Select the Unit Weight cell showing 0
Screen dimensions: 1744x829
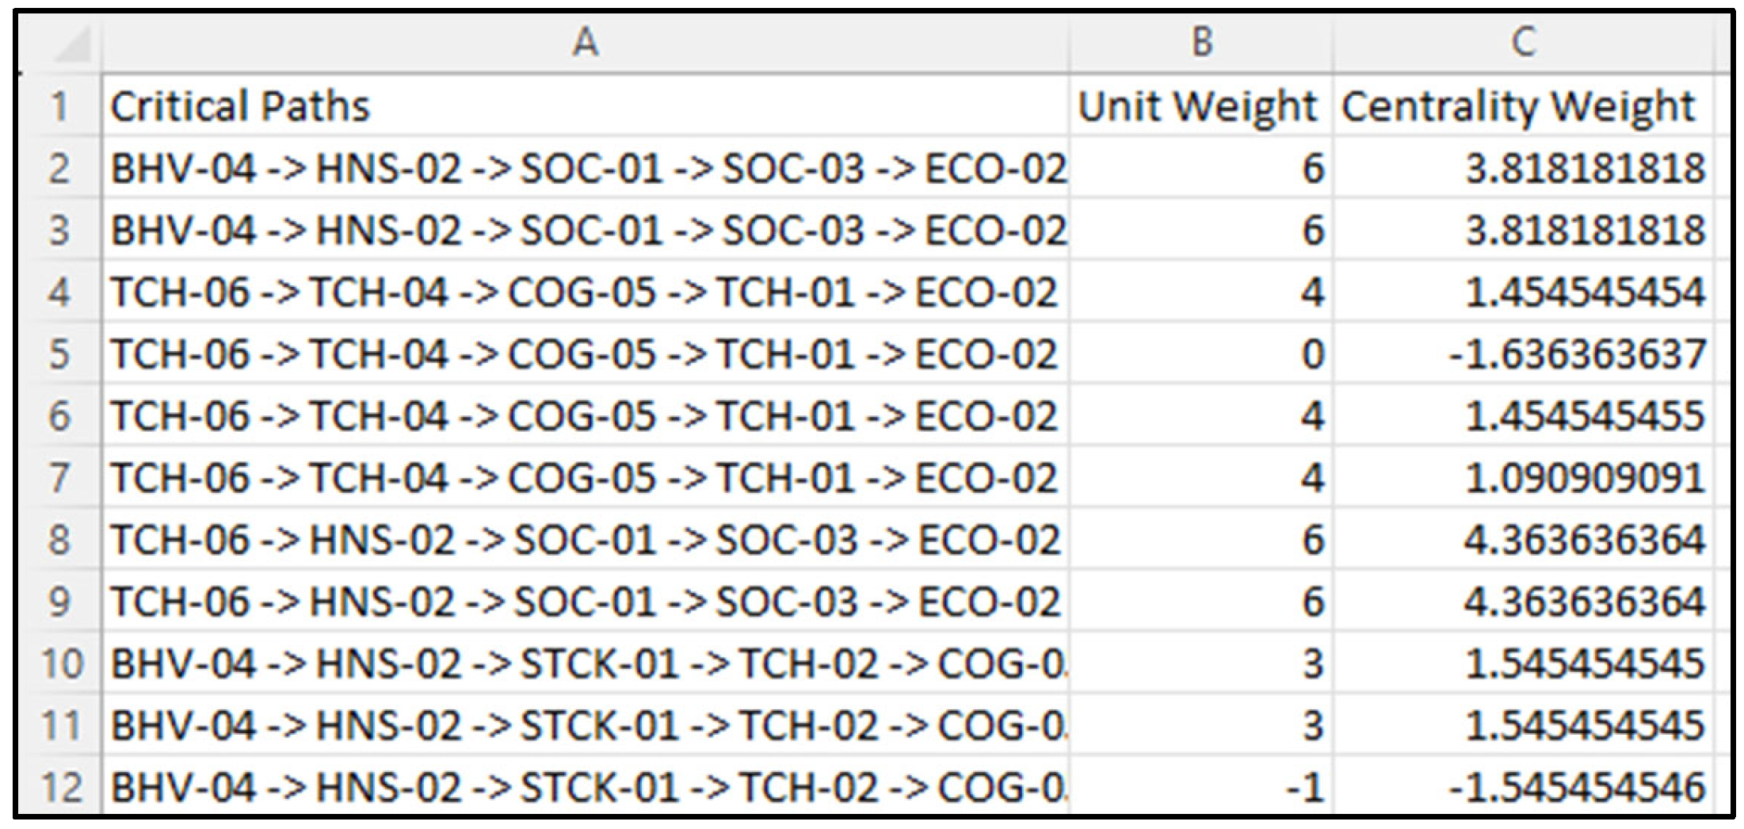[1201, 354]
